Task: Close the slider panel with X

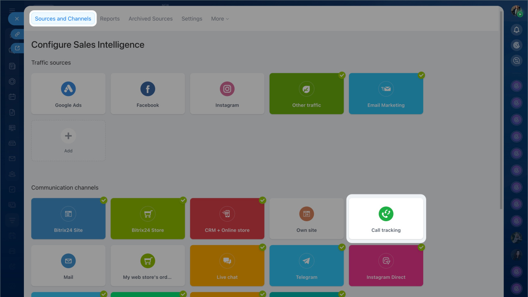Action: 16,19
